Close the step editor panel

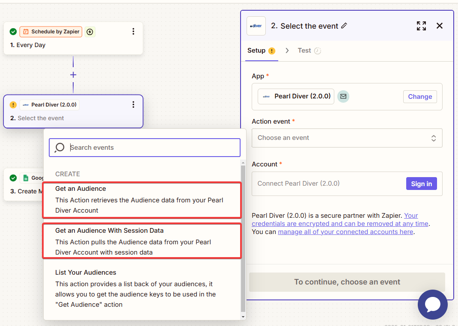pos(439,26)
